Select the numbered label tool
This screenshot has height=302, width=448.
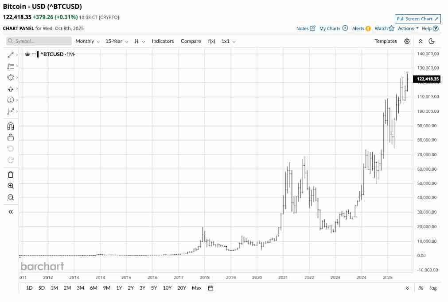pos(11,100)
